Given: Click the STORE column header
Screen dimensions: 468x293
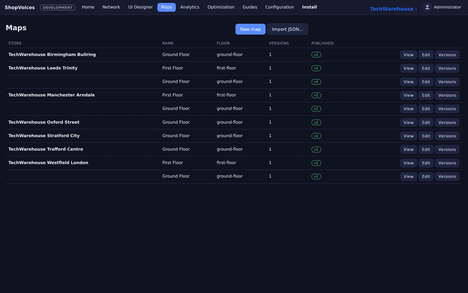Looking at the screenshot, I should pyautogui.click(x=15, y=43).
